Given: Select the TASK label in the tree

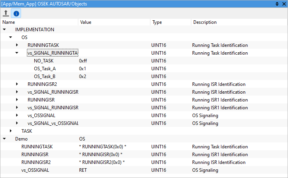Looking at the screenshot, I should click(27, 131).
